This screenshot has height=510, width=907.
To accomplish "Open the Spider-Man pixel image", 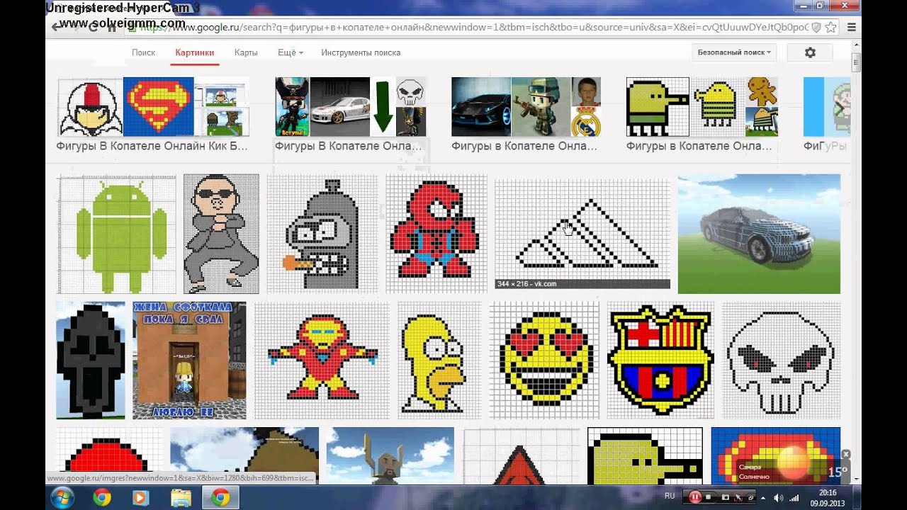I will [x=436, y=234].
